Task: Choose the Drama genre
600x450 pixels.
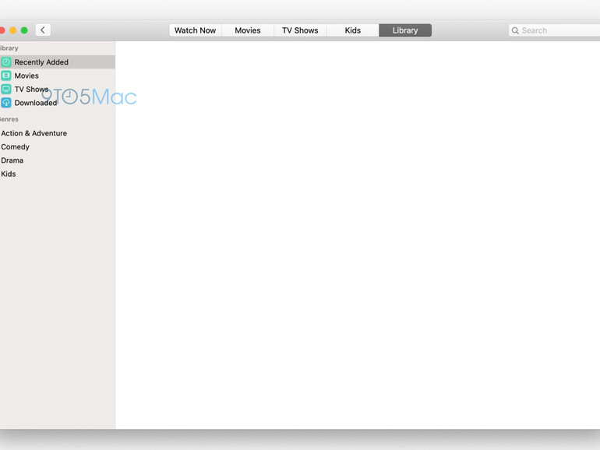Action: pyautogui.click(x=12, y=160)
